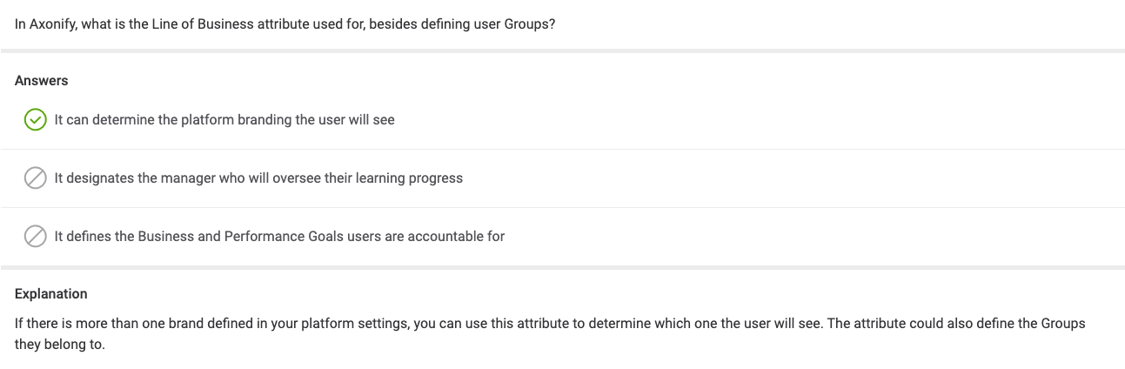Click the gray divider bar above Explanation
Image resolution: width=1125 pixels, height=369 pixels.
(x=562, y=267)
